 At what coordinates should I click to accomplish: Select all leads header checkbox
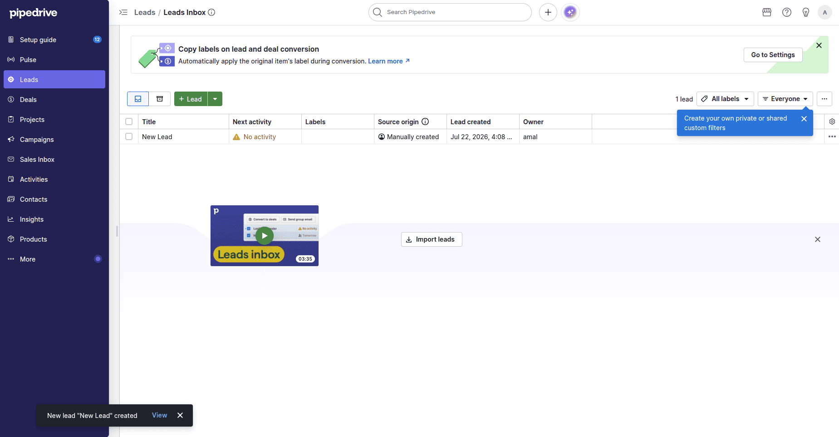pos(129,121)
